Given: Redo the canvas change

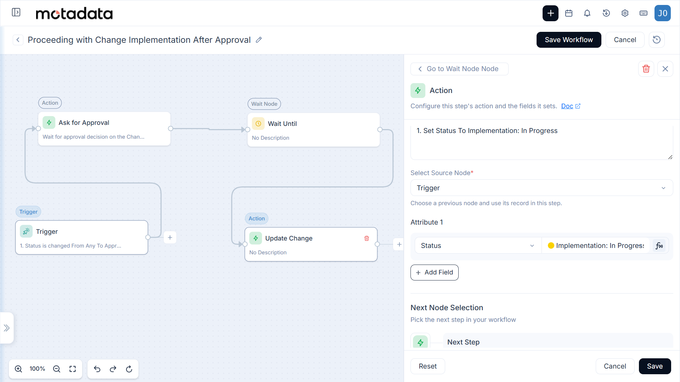Looking at the screenshot, I should [x=113, y=369].
